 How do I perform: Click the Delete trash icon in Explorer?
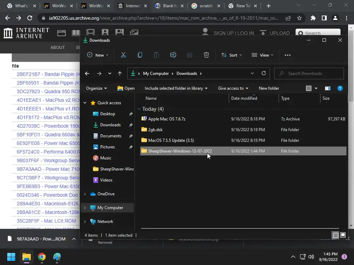tap(206, 55)
